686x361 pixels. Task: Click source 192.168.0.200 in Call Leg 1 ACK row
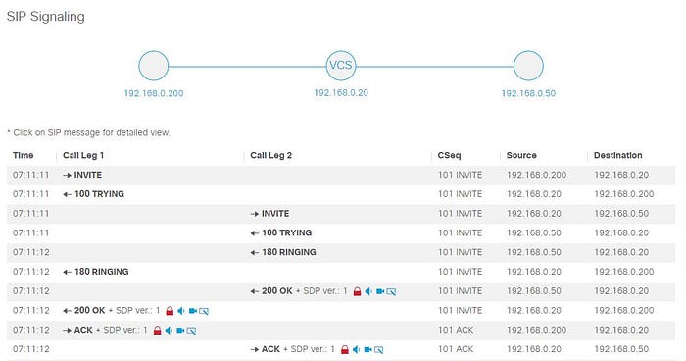click(537, 330)
